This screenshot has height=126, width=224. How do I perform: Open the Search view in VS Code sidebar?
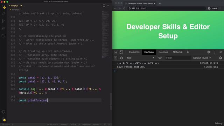[x=3, y=14]
